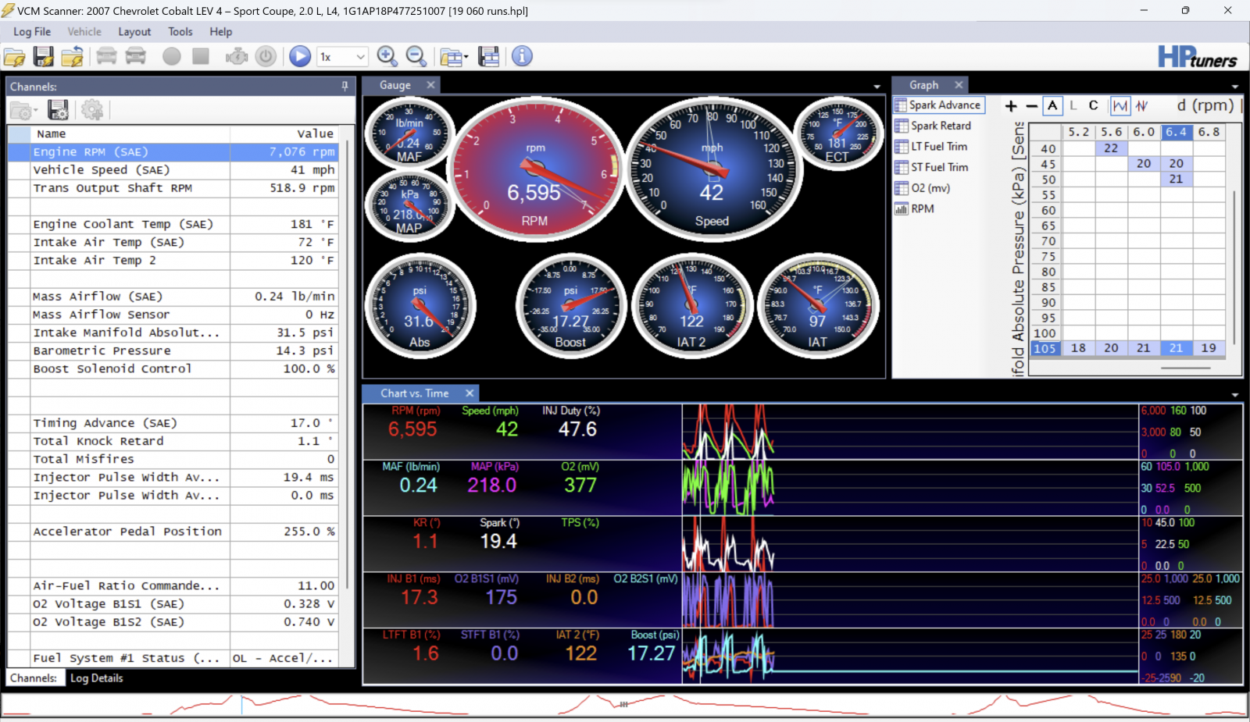Select the Boost Solenoid Control channel row
The height and width of the screenshot is (722, 1250).
coord(173,368)
